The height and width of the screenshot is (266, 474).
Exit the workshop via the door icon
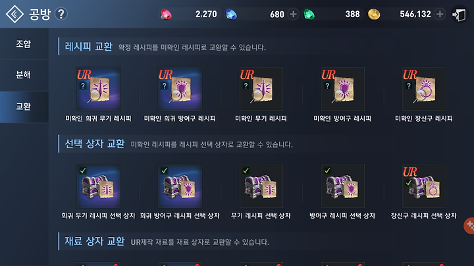point(460,14)
